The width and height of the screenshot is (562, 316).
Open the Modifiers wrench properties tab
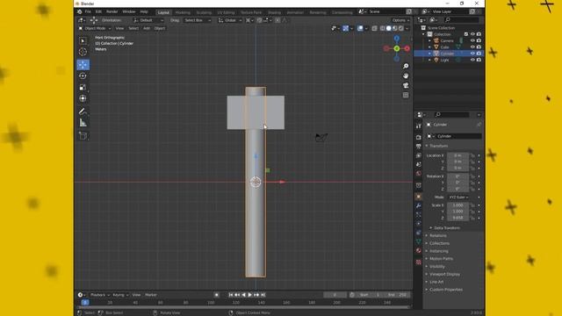(418, 205)
